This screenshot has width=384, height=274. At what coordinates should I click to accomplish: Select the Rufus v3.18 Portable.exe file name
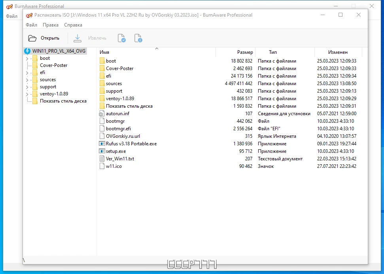point(131,144)
